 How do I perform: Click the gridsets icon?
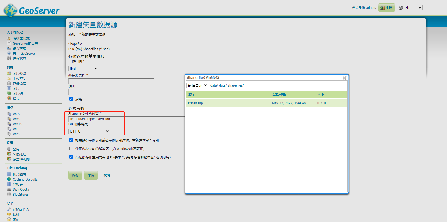(x=9, y=184)
